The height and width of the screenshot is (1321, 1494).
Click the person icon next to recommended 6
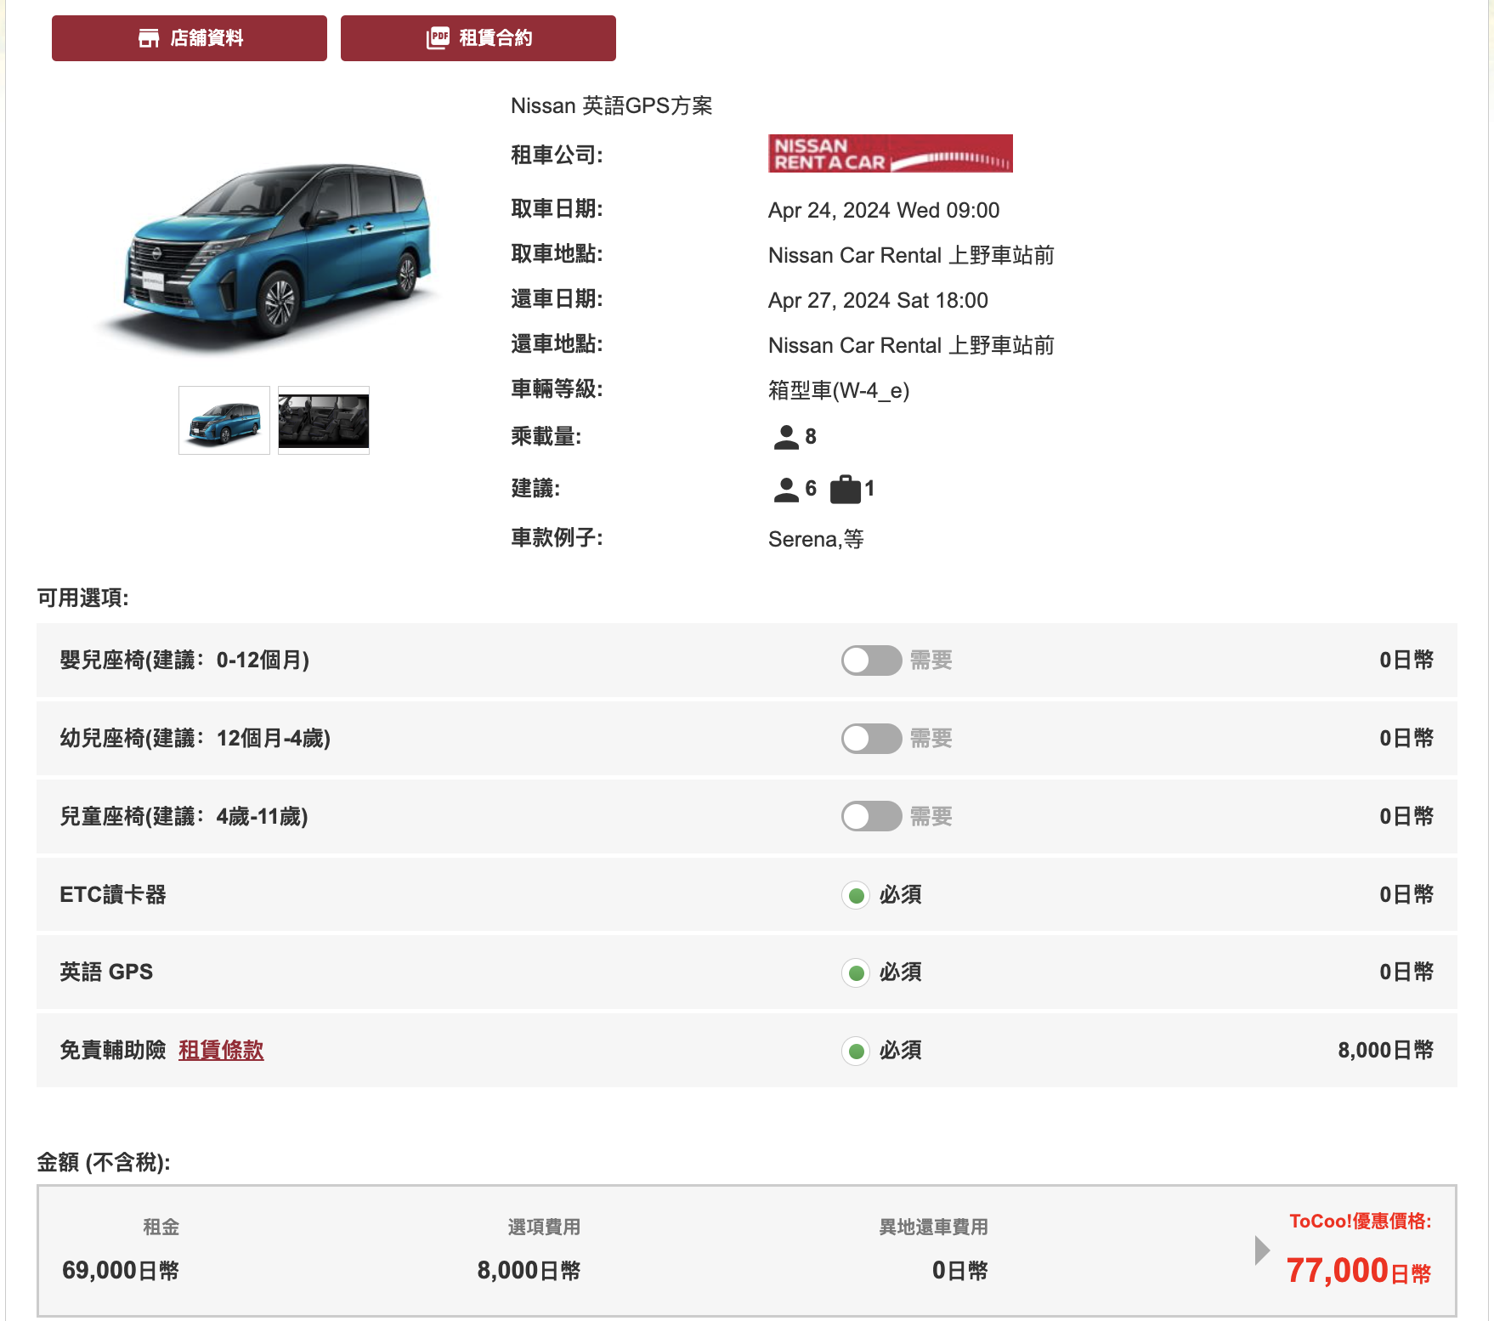tap(786, 490)
